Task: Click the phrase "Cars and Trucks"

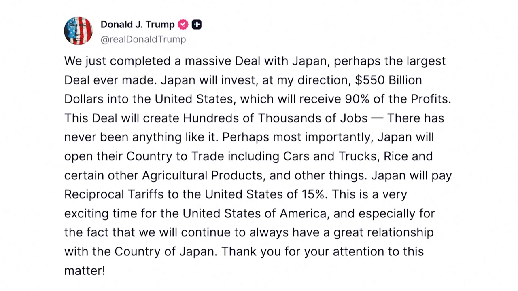Action: (x=331, y=156)
